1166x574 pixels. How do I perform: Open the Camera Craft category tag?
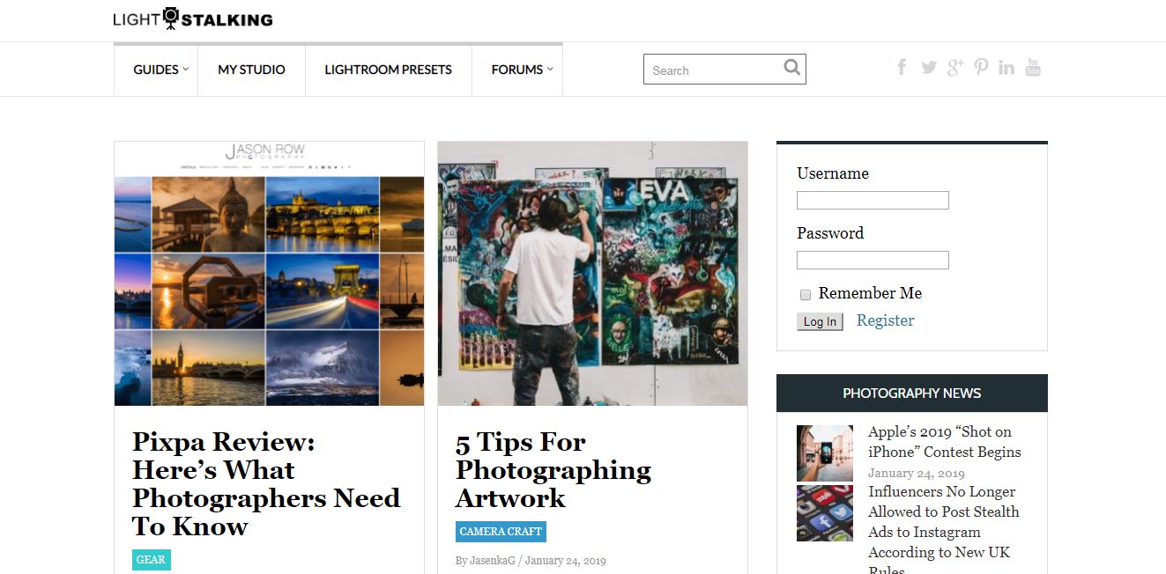click(501, 532)
